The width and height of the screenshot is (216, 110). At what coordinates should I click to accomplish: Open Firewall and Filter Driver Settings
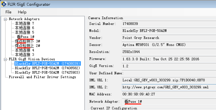42,77
